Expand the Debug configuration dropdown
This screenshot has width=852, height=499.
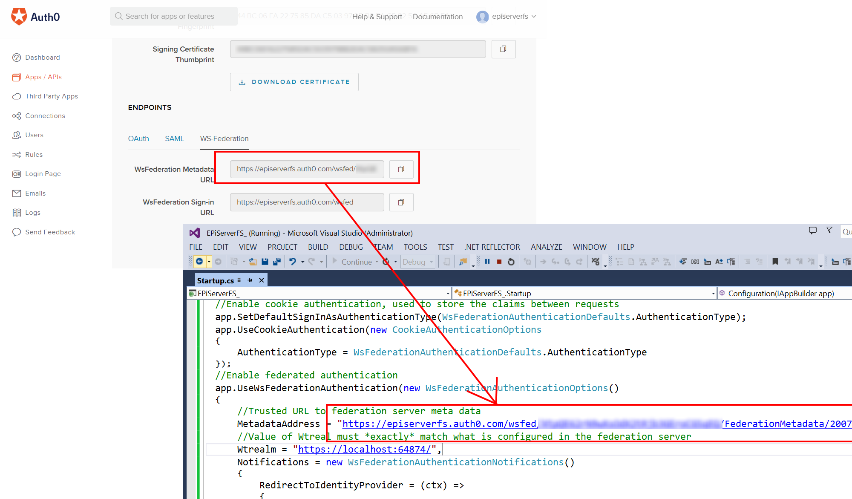pos(432,262)
